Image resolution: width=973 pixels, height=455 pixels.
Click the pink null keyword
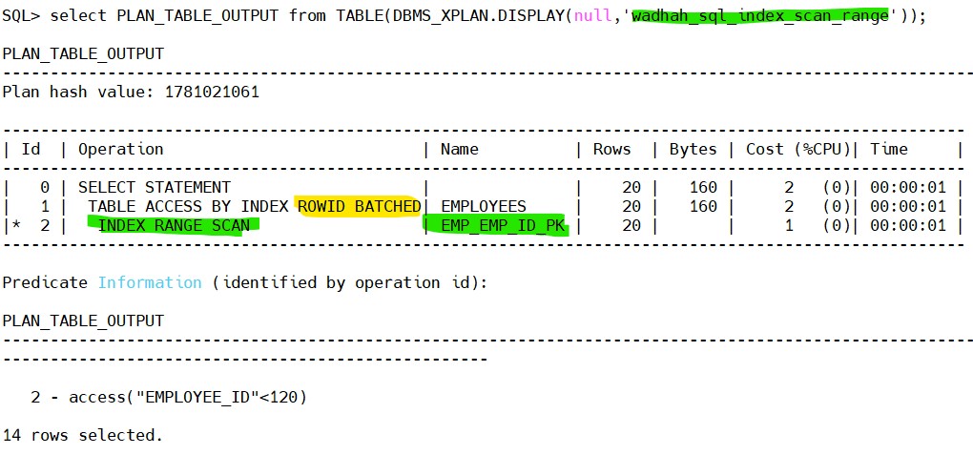(593, 16)
